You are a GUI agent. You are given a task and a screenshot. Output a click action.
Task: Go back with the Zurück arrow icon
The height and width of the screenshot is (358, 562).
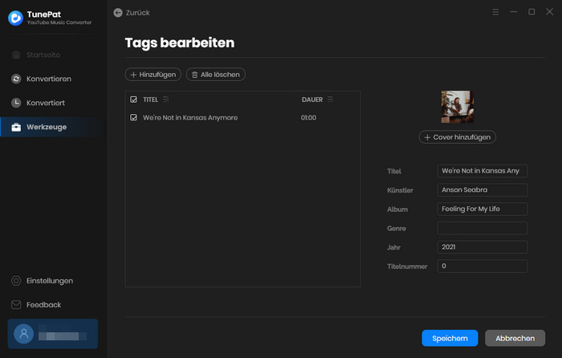(x=118, y=13)
